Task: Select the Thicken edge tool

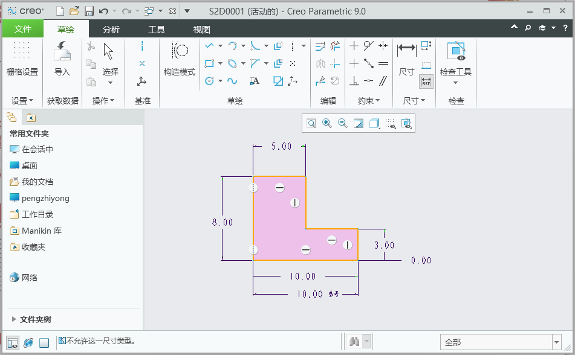Action: pos(278,63)
